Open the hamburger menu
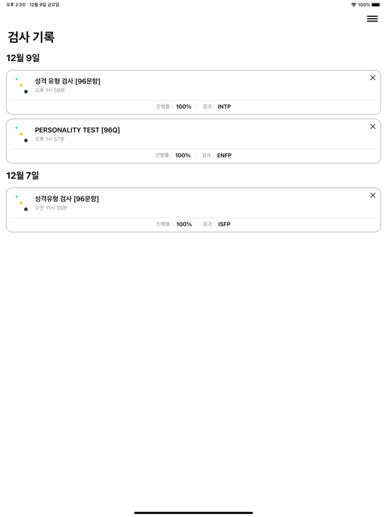The width and height of the screenshot is (387, 517). click(372, 19)
